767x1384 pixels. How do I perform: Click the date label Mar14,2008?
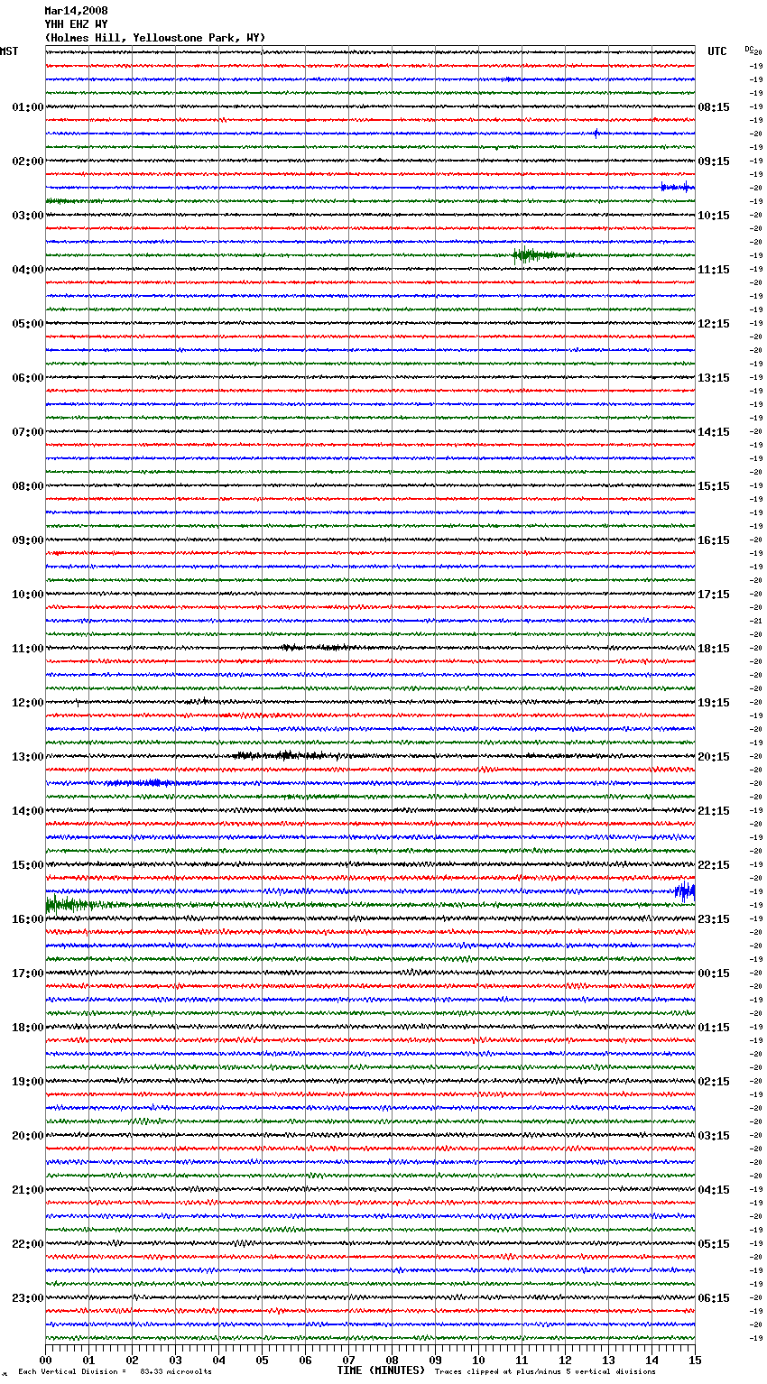click(76, 11)
